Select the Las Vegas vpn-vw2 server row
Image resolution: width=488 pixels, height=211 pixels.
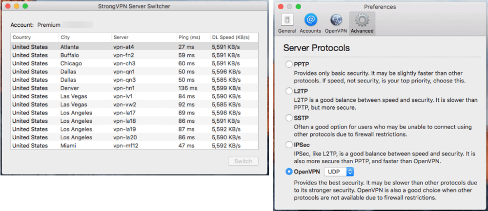tap(135, 104)
